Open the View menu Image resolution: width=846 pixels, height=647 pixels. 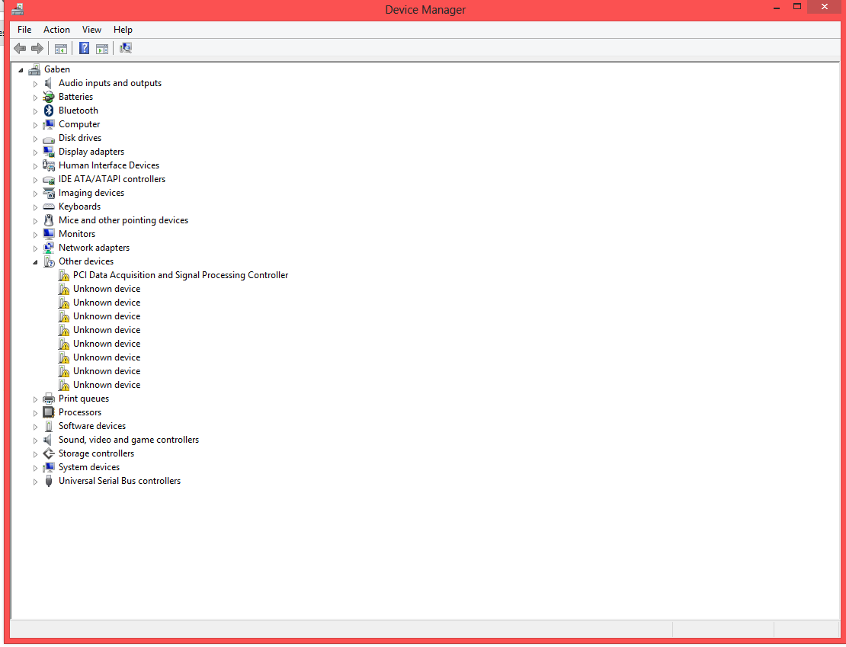91,30
